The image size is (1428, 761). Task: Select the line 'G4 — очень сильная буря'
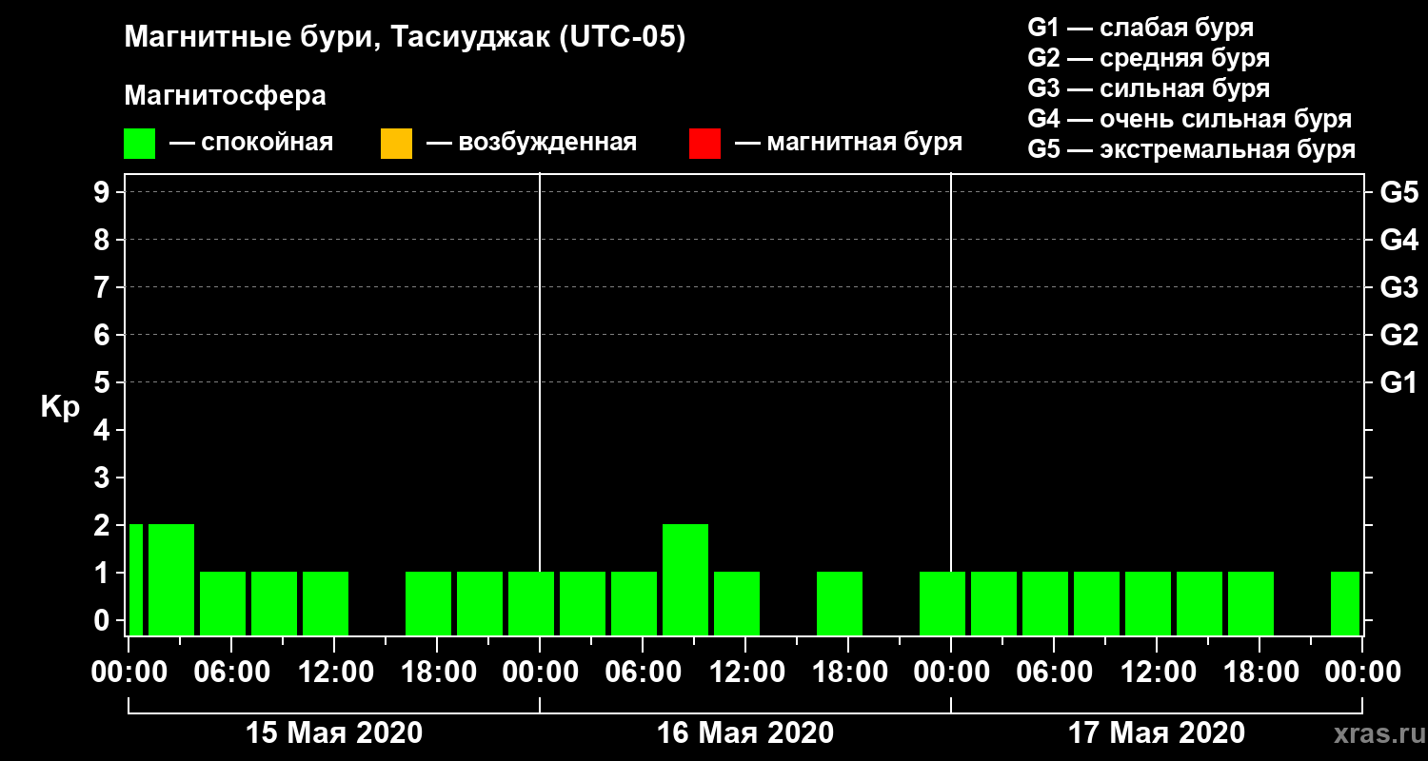point(1190,119)
